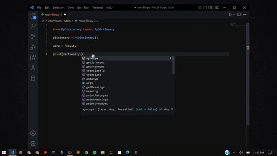Select the getAntonyms suggestion

[127, 66]
